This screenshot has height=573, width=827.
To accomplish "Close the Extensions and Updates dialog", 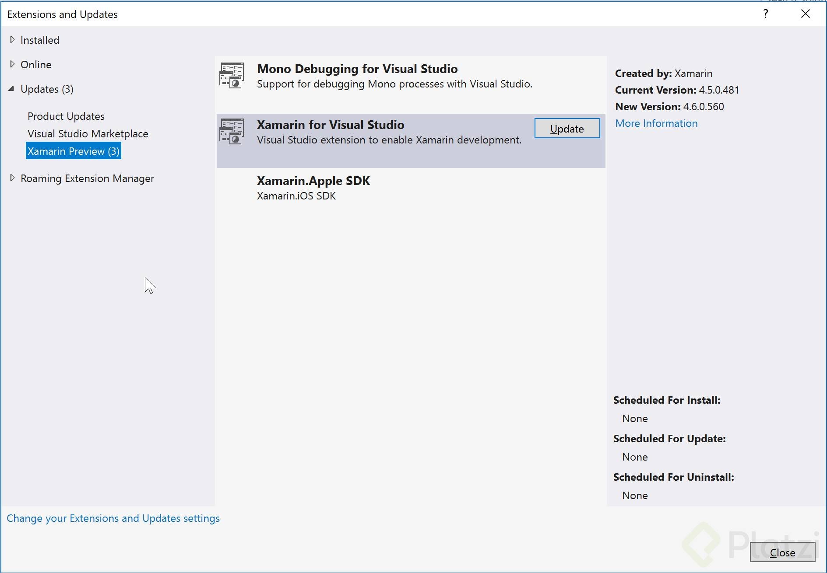I will (x=805, y=14).
